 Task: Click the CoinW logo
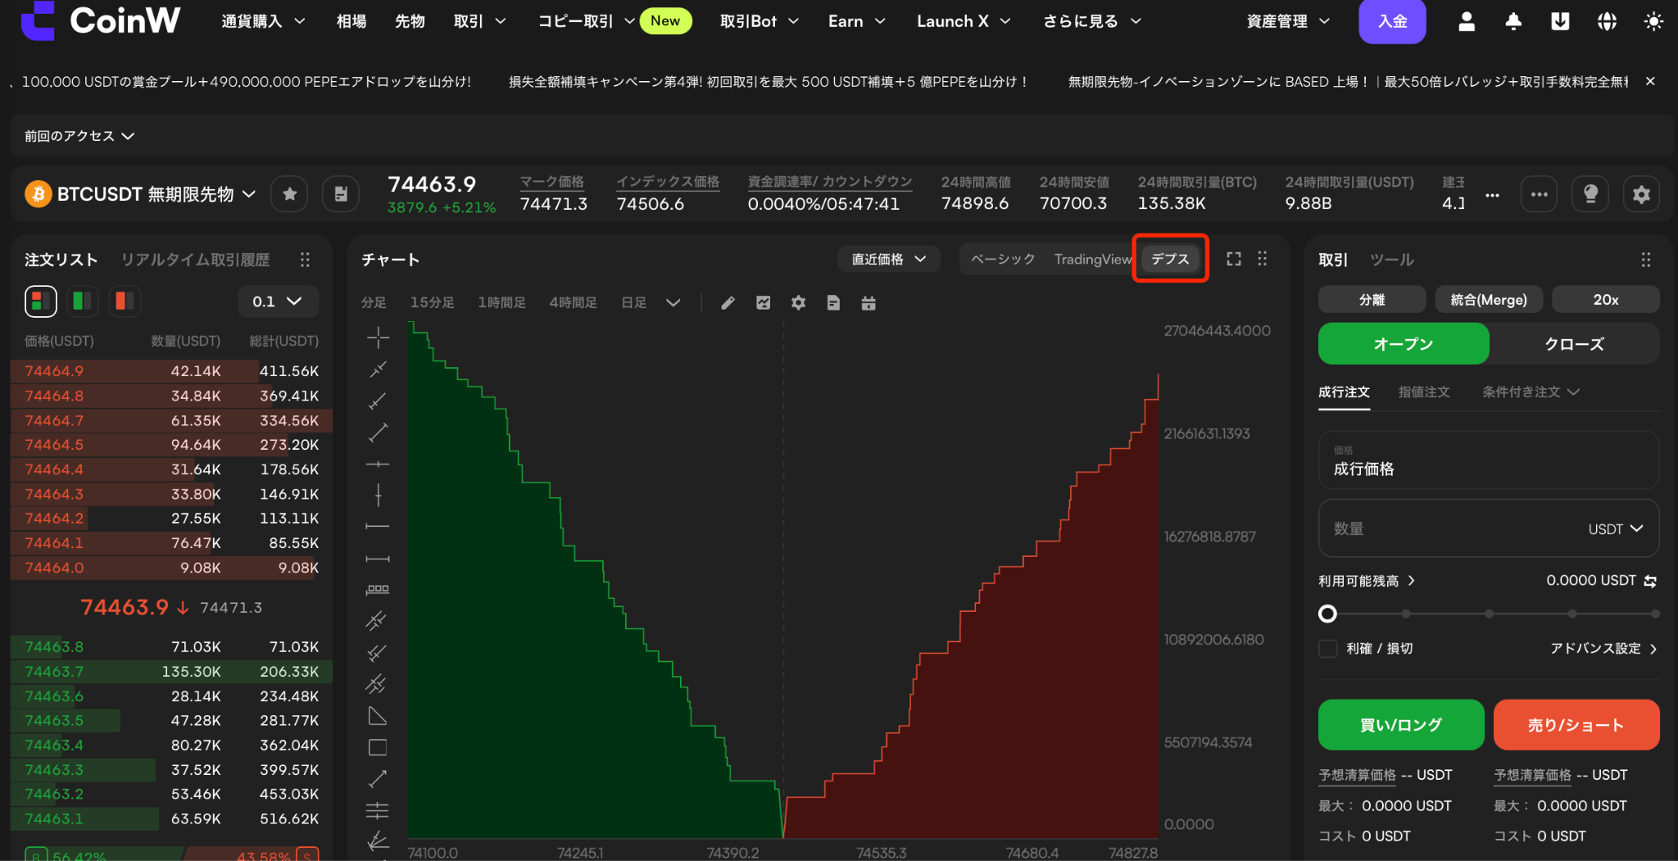tap(100, 20)
